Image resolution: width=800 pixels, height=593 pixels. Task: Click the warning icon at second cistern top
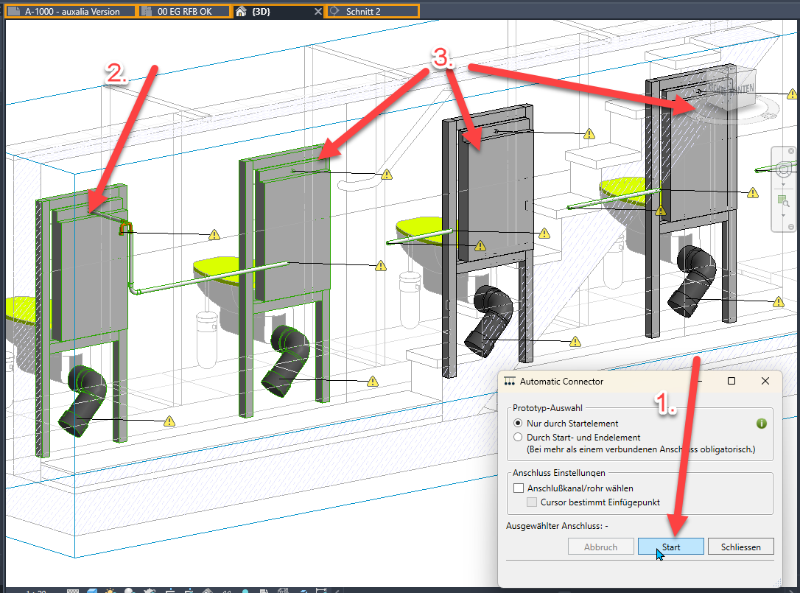point(386,175)
